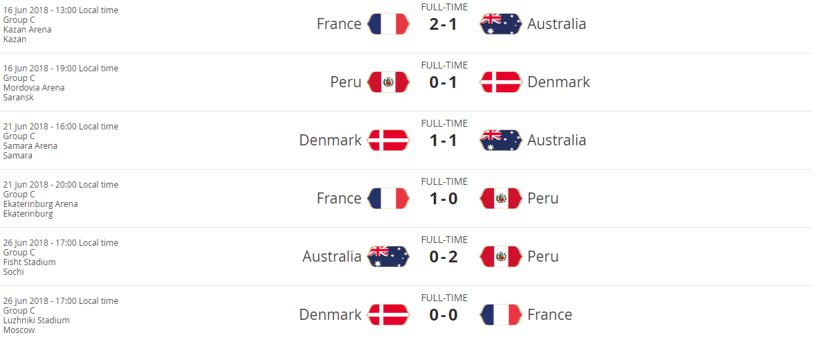Click France flag in Denmark–France match

pos(500,315)
